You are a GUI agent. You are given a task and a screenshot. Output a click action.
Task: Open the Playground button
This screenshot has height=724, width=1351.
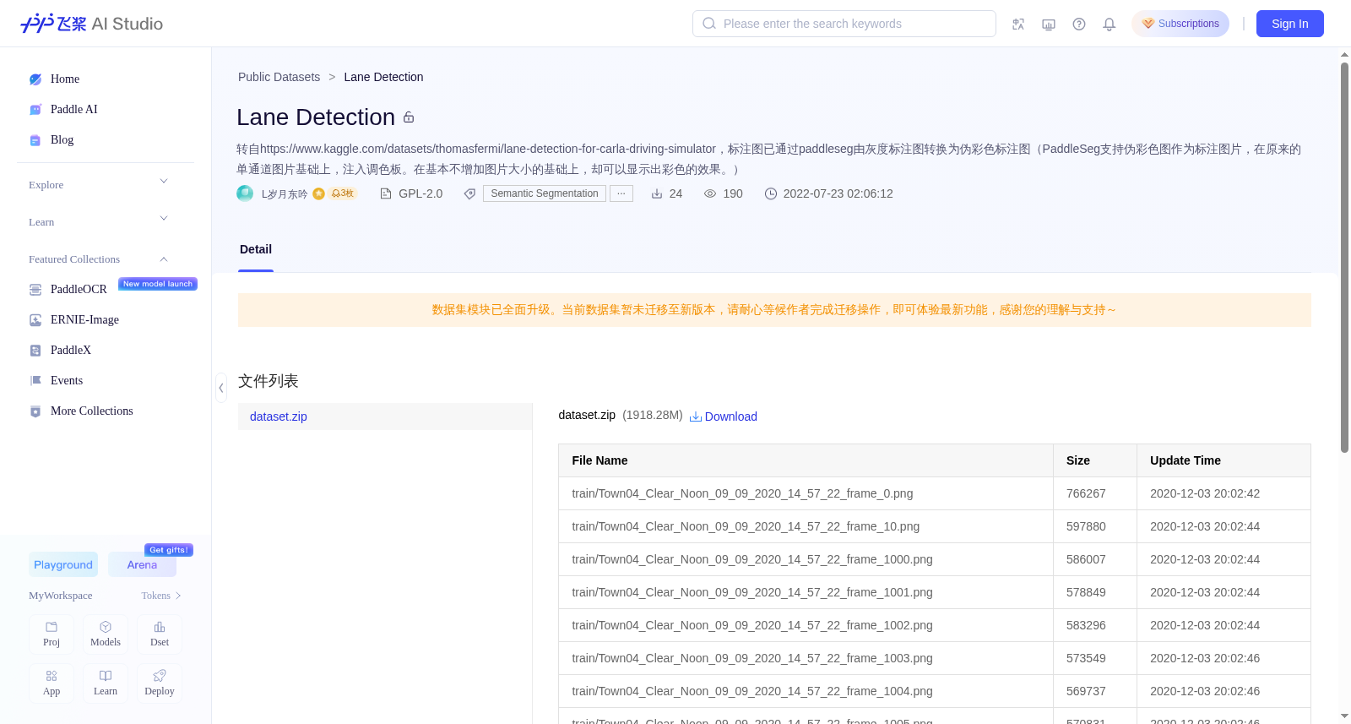pos(63,564)
